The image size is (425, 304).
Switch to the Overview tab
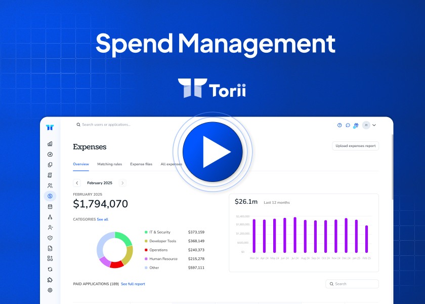(81, 164)
